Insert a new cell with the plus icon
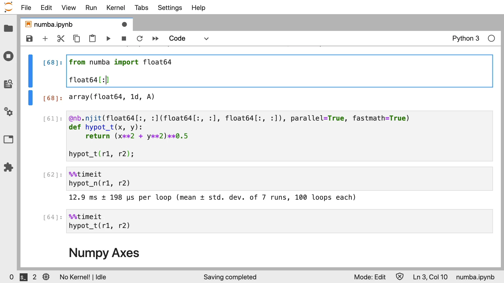 point(45,39)
